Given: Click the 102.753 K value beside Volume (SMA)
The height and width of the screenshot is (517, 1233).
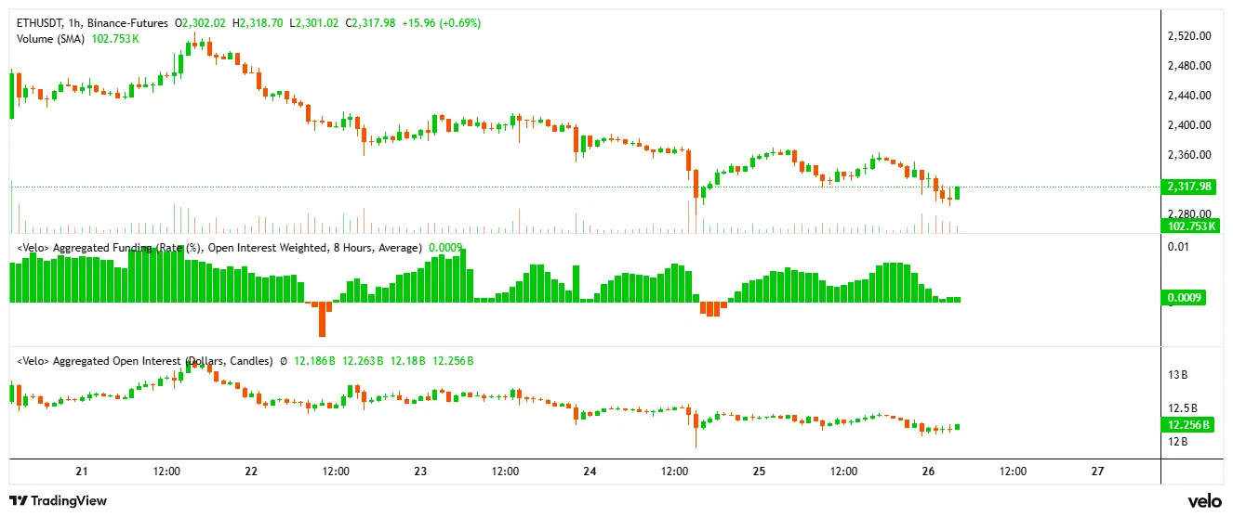Looking at the screenshot, I should (x=115, y=39).
